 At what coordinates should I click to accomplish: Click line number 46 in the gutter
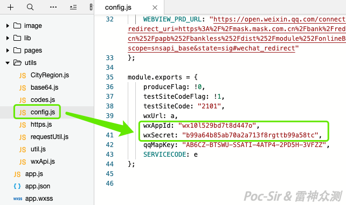tap(109, 183)
